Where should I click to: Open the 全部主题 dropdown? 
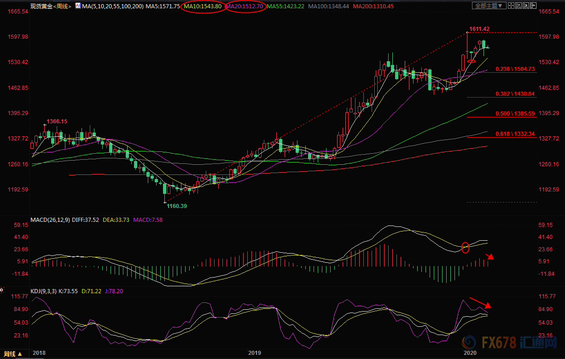point(489,6)
